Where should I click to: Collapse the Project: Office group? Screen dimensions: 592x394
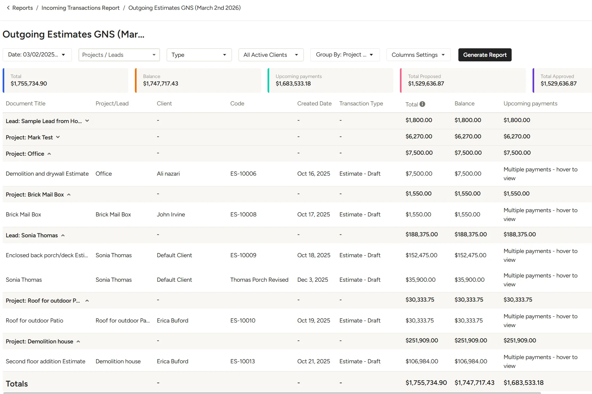49,154
